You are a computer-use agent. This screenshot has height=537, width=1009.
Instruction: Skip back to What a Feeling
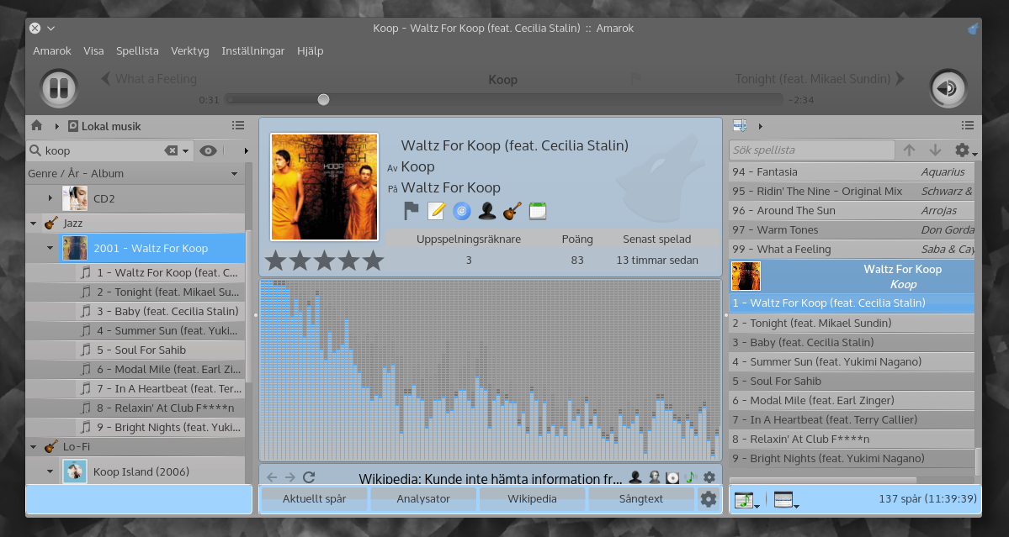pyautogui.click(x=149, y=79)
